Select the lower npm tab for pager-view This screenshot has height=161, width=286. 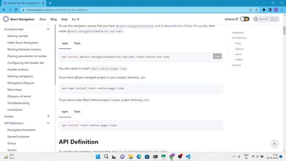coord(65,111)
